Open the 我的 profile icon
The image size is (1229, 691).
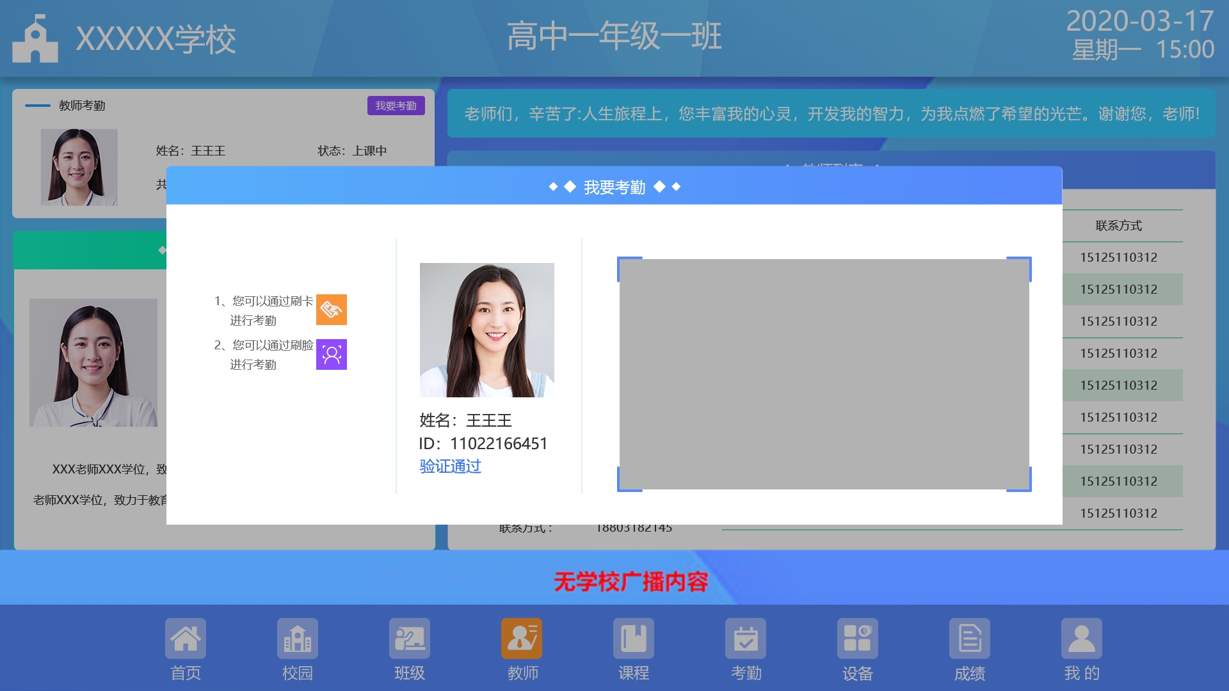(x=1082, y=639)
